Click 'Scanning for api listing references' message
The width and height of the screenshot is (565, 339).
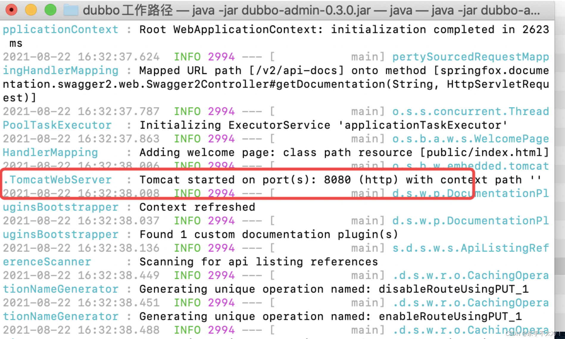259,262
